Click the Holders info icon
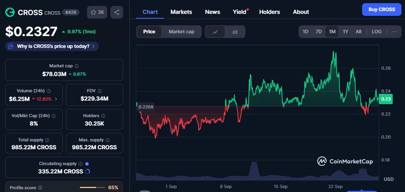Viewport: 405px width, 192px height. pyautogui.click(x=104, y=116)
